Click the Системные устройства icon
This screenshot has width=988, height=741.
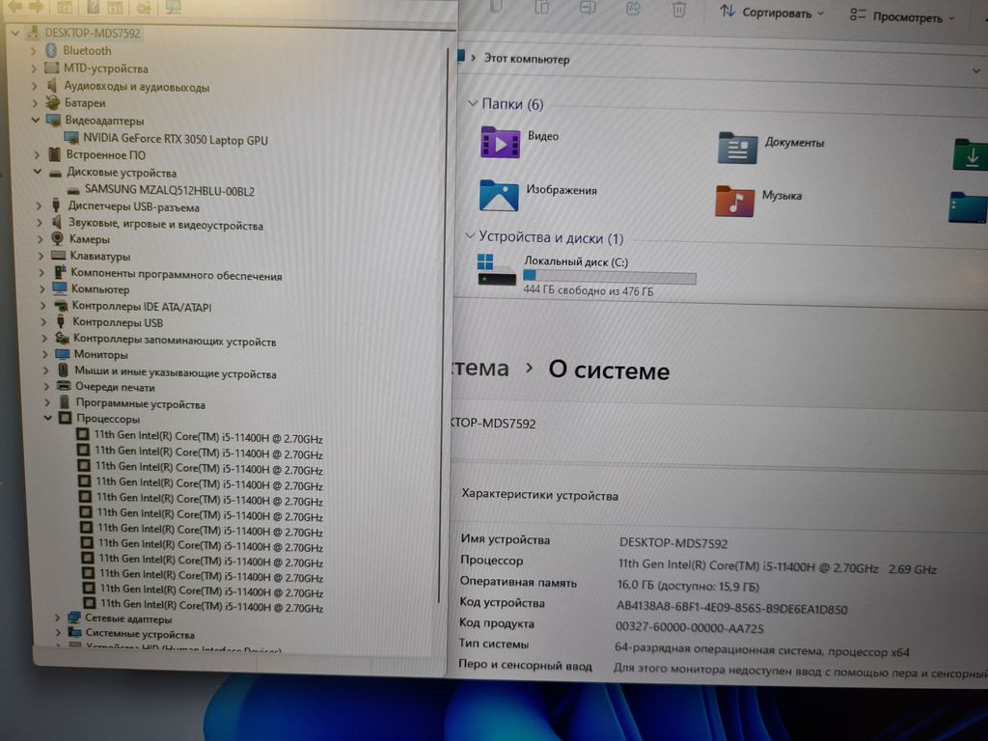(75, 633)
